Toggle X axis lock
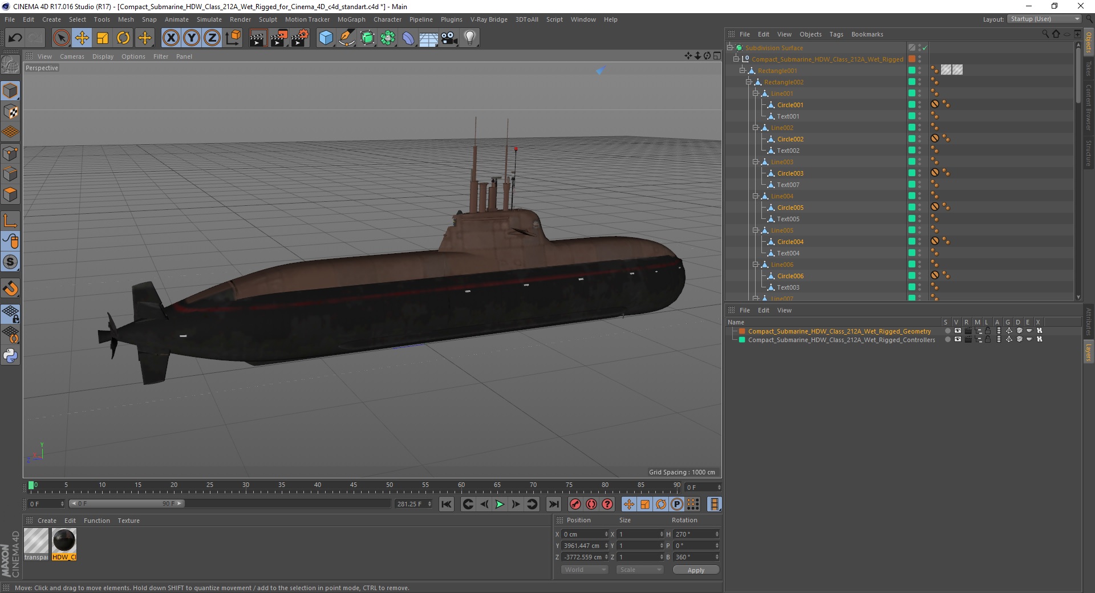Screen dimensions: 1095x593 171,38
